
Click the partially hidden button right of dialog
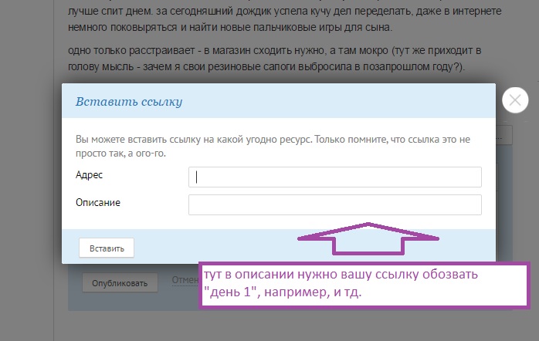503,137
